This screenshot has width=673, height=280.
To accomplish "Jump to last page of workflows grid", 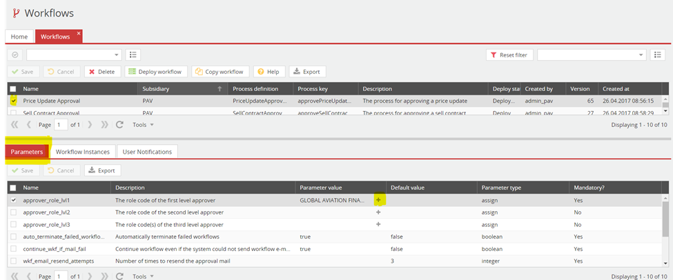I will [x=104, y=125].
